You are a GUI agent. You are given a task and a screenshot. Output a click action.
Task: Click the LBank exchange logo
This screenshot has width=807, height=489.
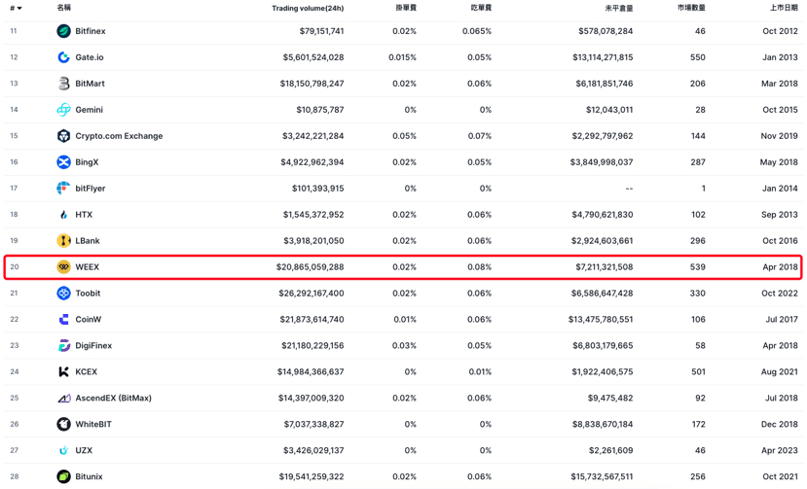coord(63,241)
